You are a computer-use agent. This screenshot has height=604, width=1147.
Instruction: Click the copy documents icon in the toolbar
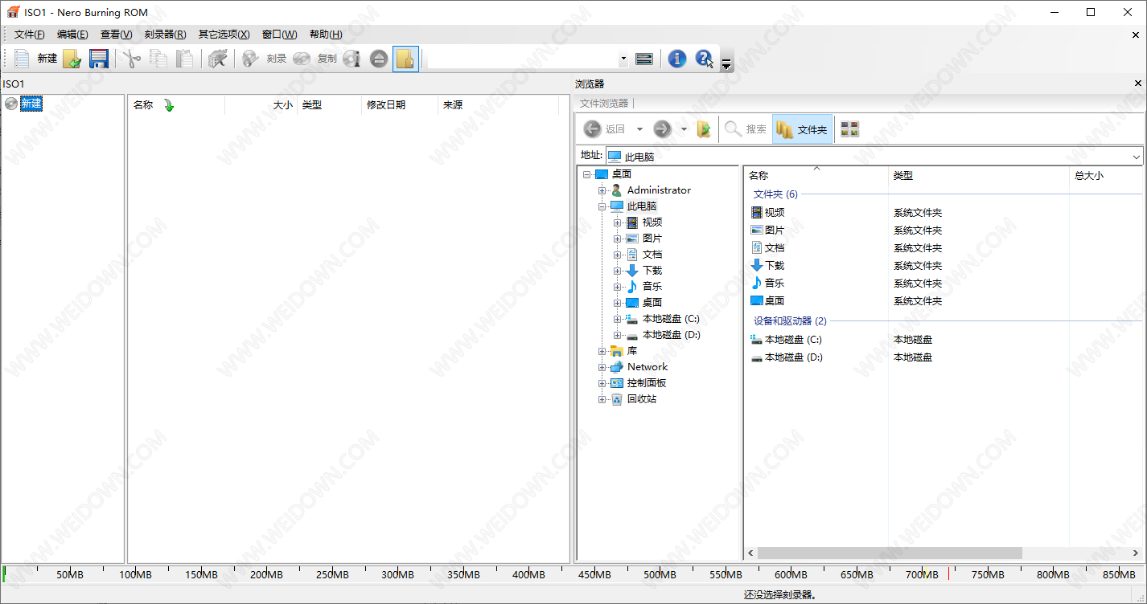(158, 59)
